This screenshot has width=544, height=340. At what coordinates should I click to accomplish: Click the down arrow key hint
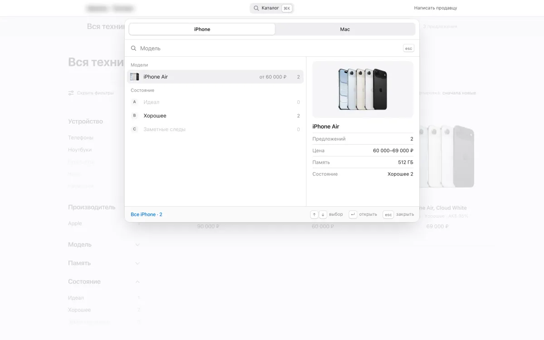323,214
